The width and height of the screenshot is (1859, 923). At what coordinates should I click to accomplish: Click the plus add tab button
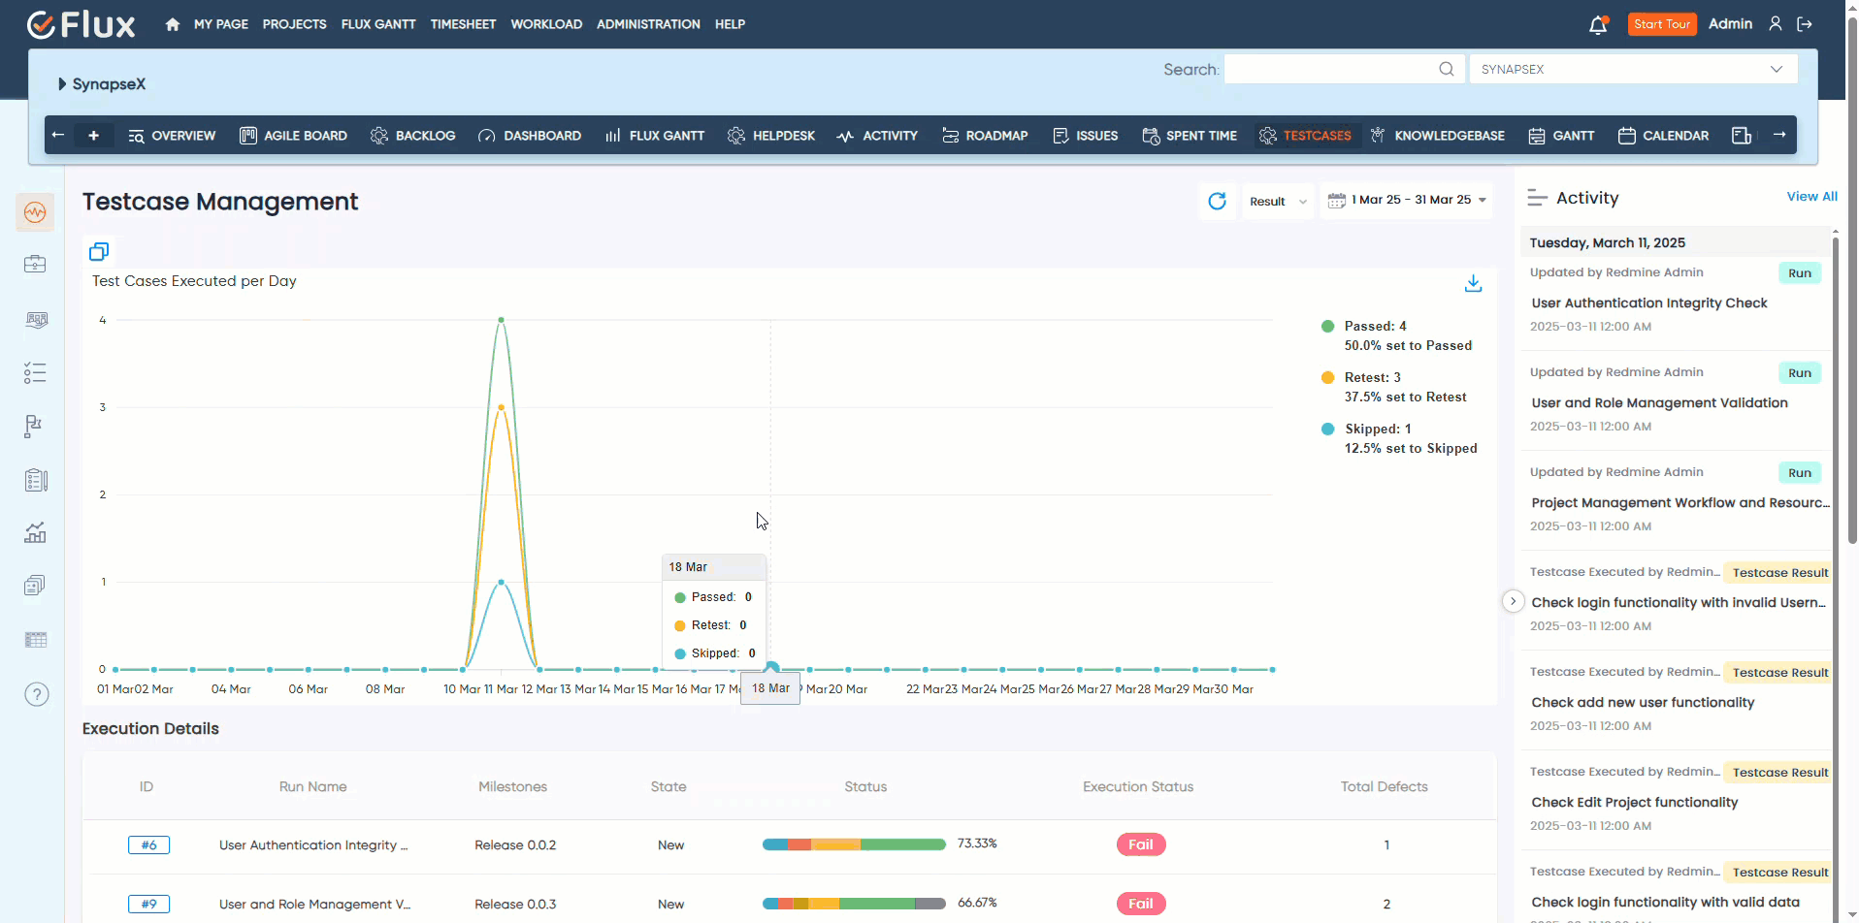(93, 136)
